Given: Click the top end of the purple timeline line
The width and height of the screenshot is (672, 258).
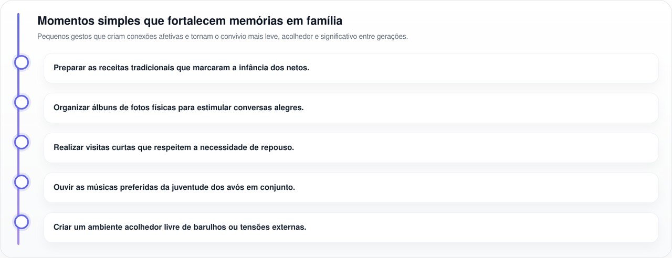Looking at the screenshot, I should click(x=18, y=16).
